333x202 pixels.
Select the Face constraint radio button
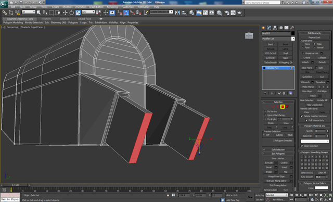[303, 47]
